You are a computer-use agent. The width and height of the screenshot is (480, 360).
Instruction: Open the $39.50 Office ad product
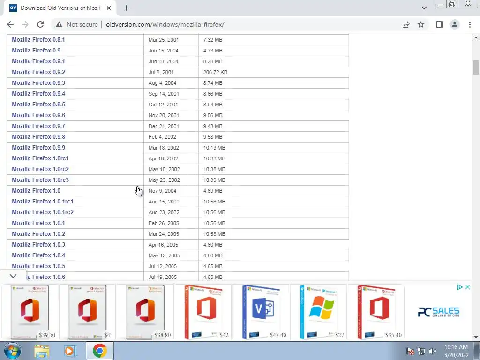(30, 312)
